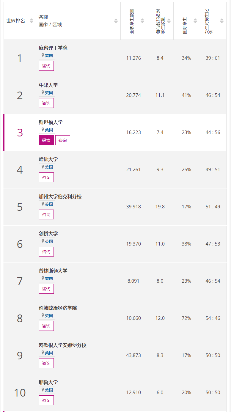This screenshot has height=412, width=231.
Task: Sort by 每位教职员对学生数量 arrows
Action: point(169,21)
